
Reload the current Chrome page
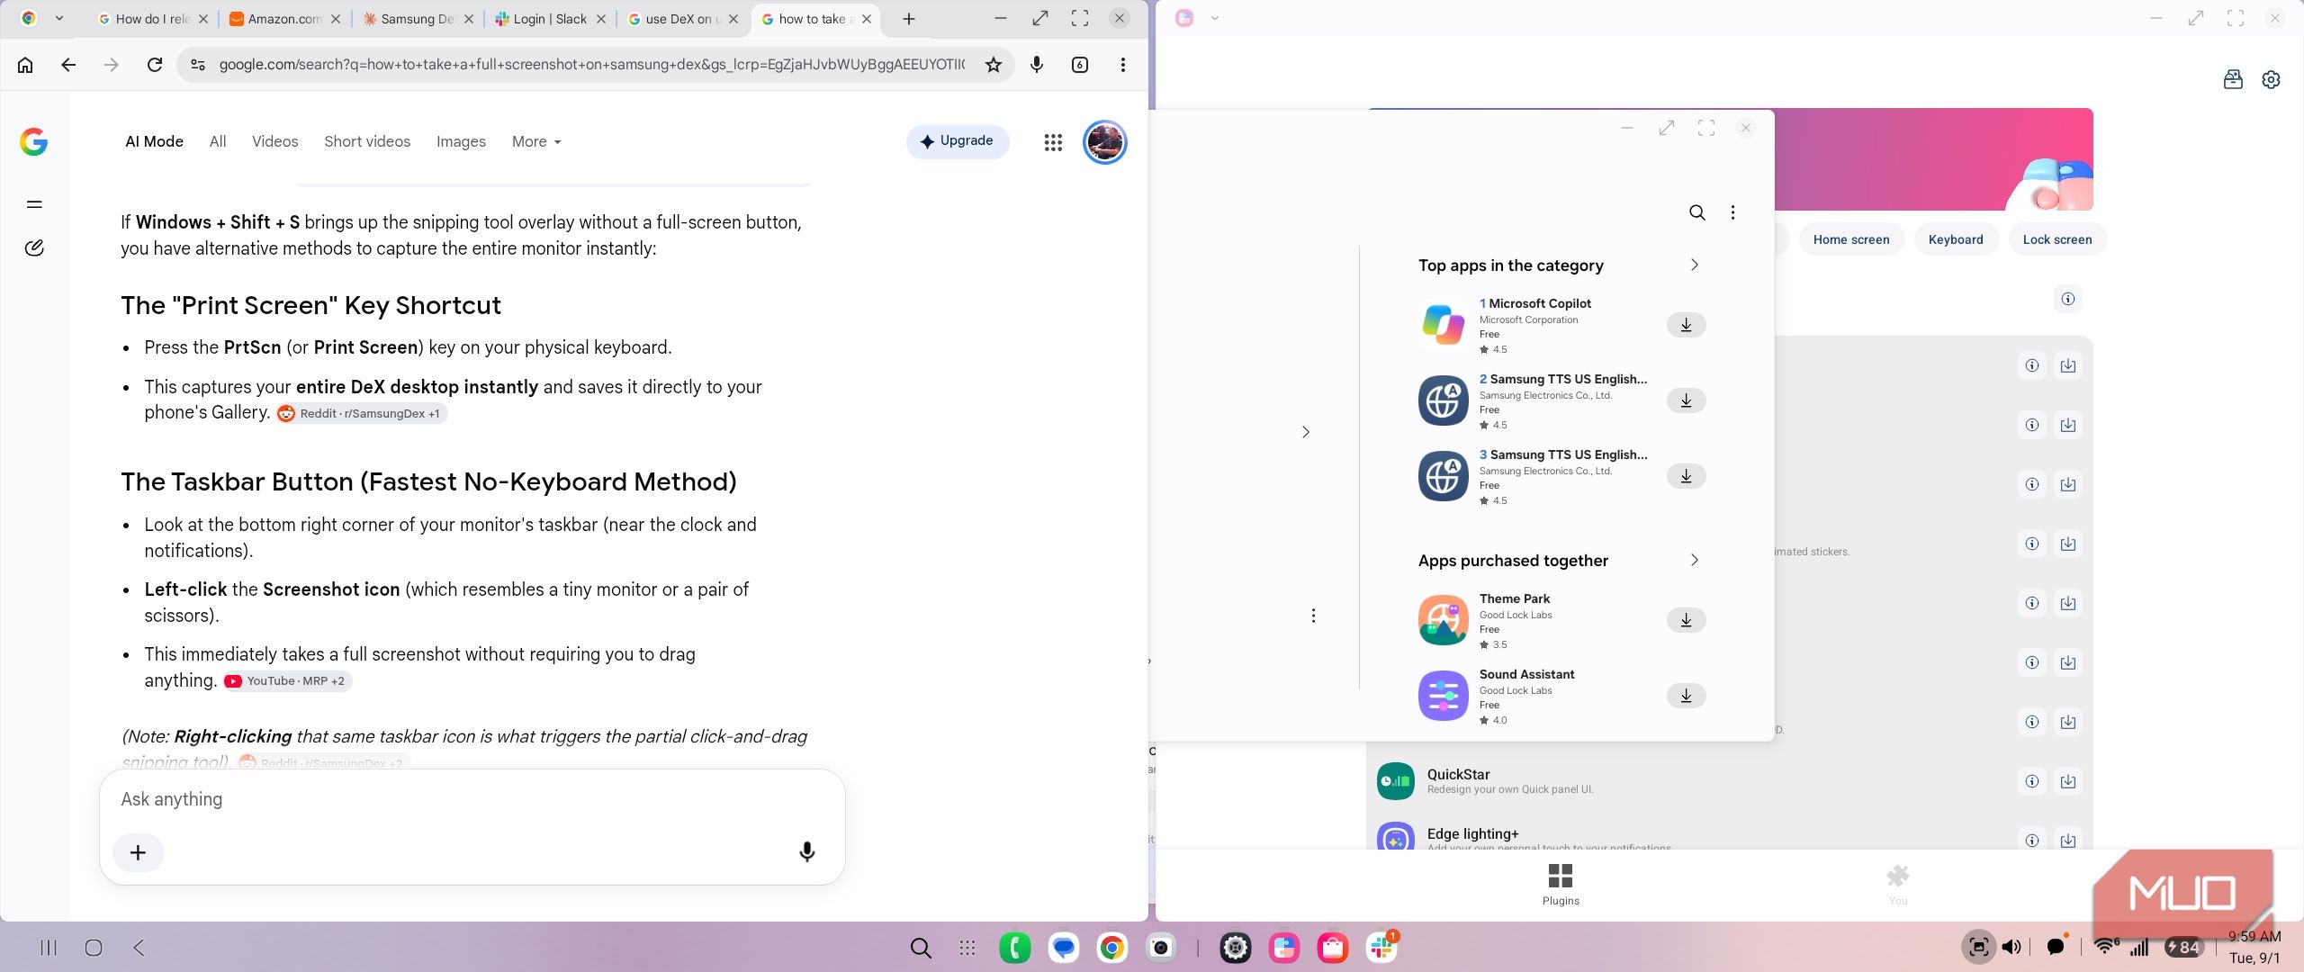pos(155,65)
